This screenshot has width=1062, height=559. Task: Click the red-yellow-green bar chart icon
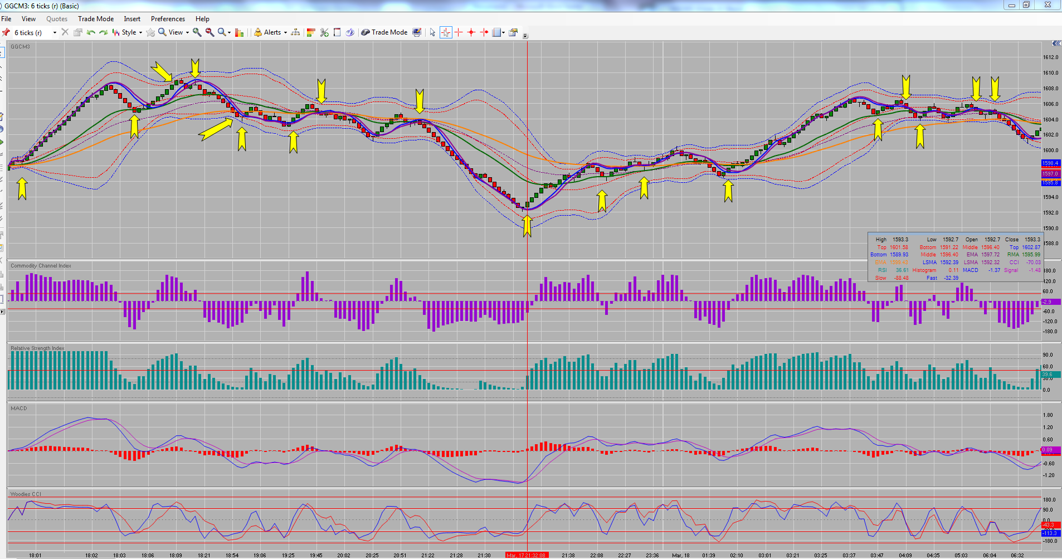tap(240, 32)
